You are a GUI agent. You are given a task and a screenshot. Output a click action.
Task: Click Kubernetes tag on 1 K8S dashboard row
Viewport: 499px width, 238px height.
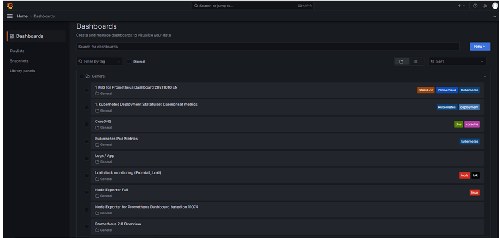[470, 90]
